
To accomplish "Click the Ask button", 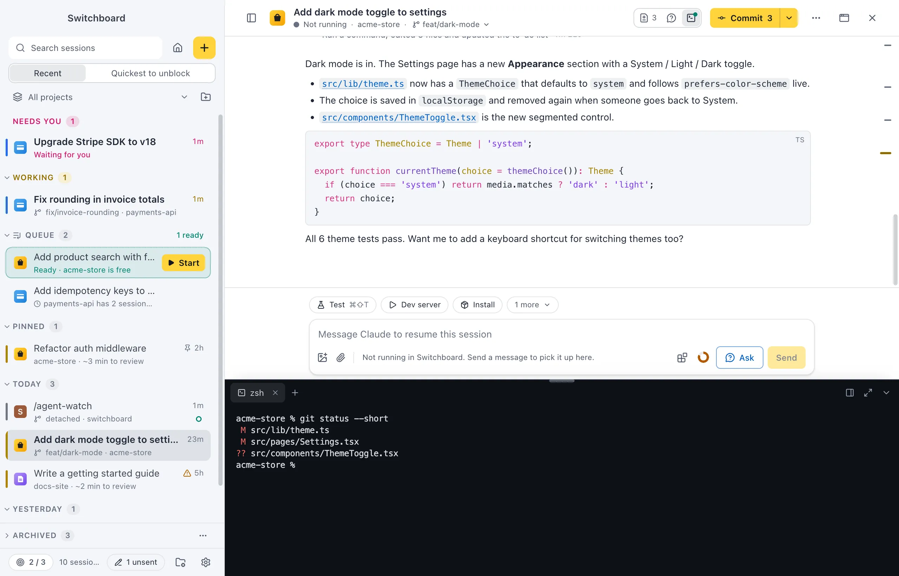I will point(739,358).
